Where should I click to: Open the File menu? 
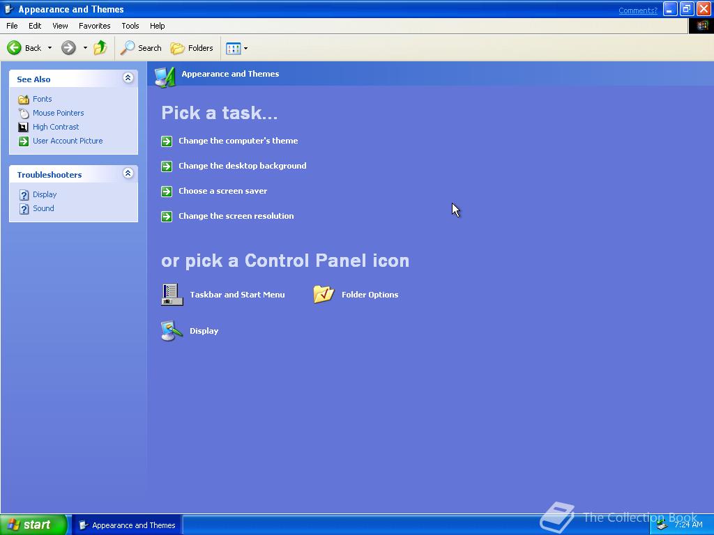pyautogui.click(x=12, y=26)
